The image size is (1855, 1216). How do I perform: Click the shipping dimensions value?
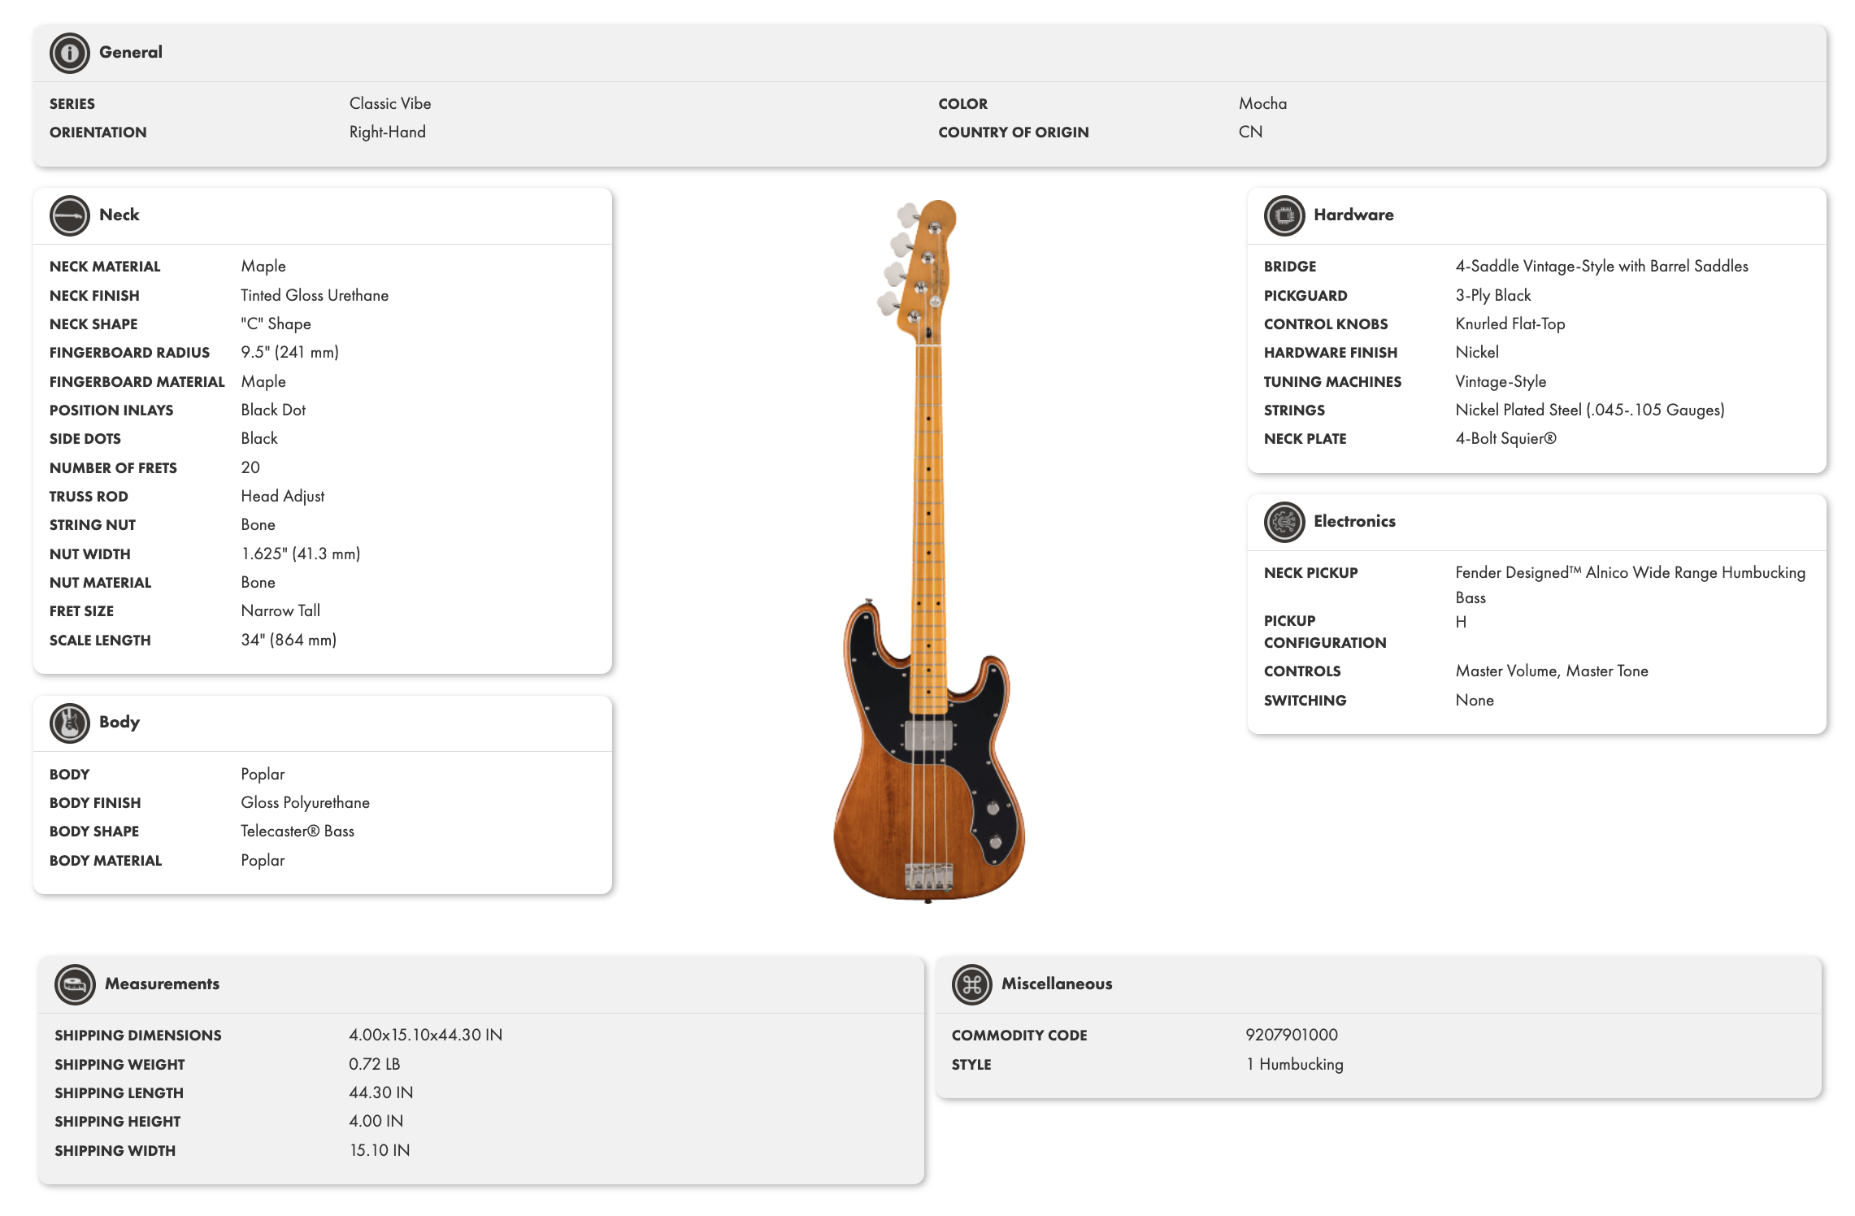click(x=425, y=1035)
